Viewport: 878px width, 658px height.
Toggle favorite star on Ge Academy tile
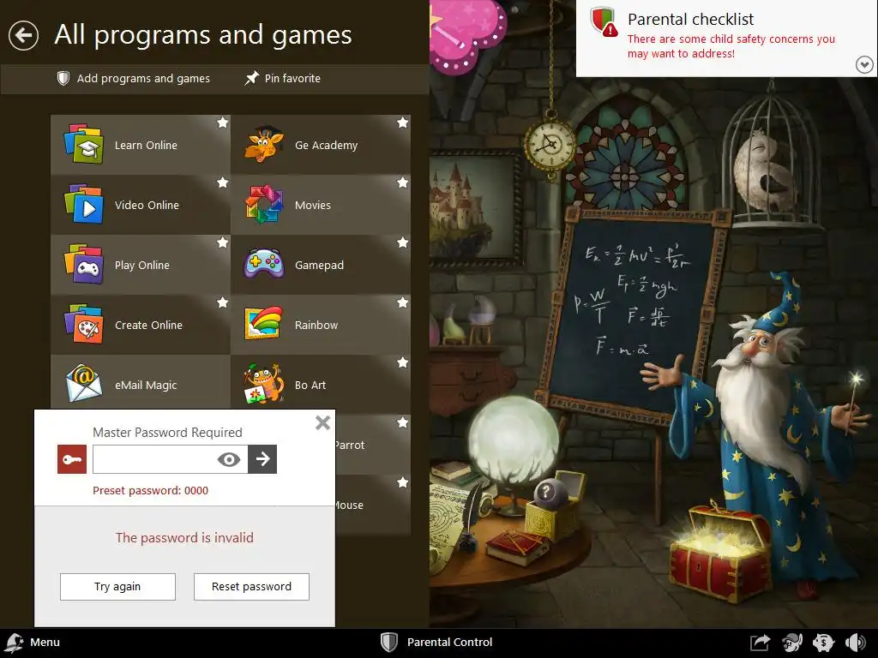point(403,123)
